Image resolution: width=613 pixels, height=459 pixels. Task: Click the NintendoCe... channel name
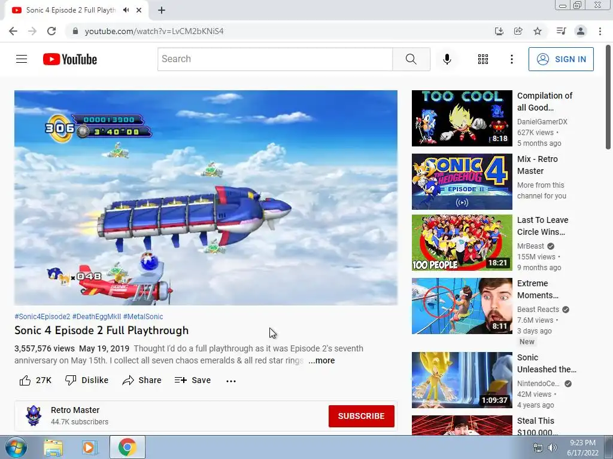[x=538, y=384]
